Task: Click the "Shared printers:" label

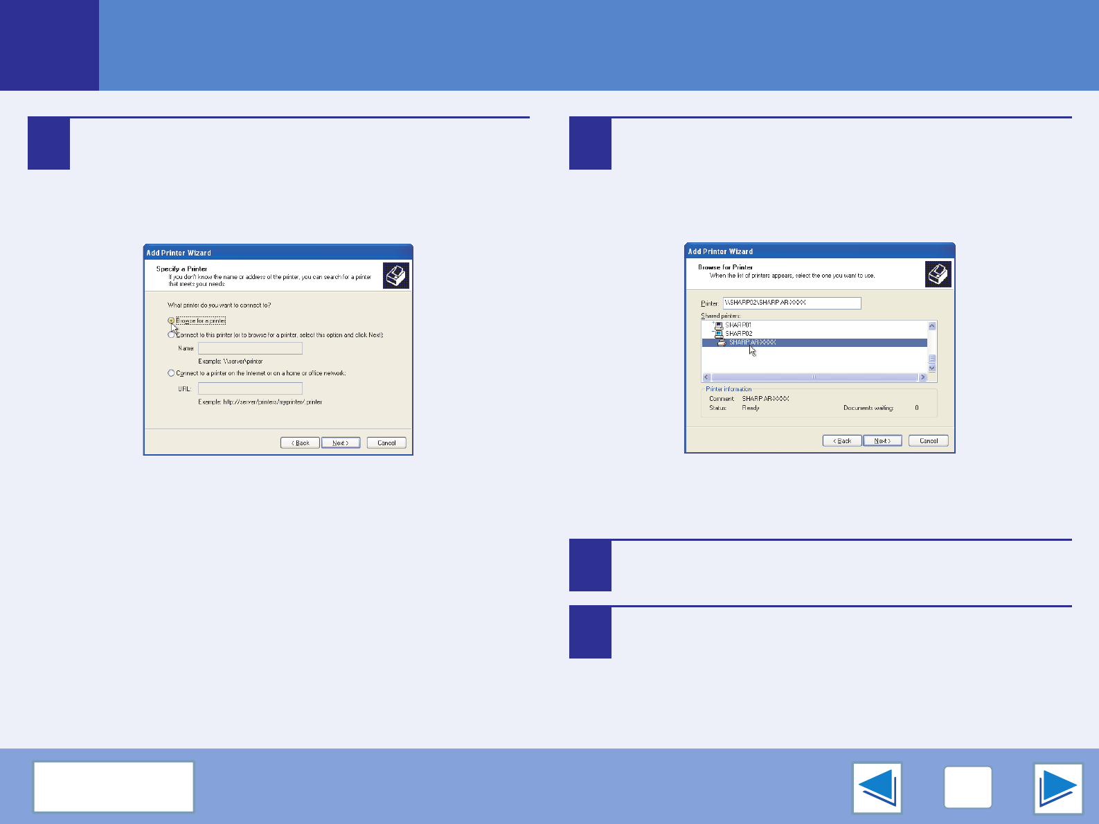Action: coord(721,316)
